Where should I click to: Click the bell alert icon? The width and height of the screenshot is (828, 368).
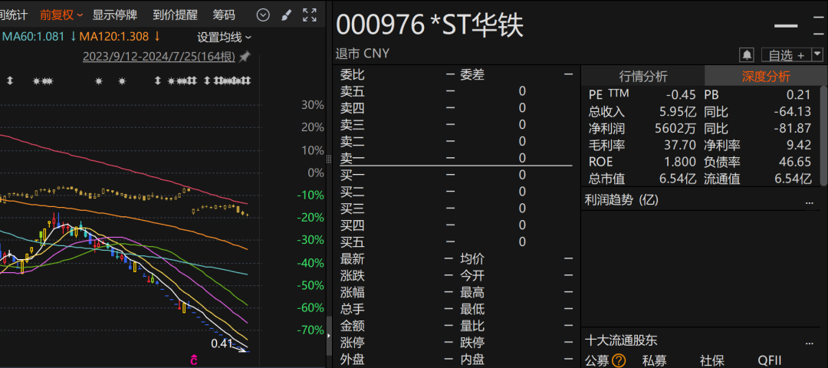pos(747,54)
